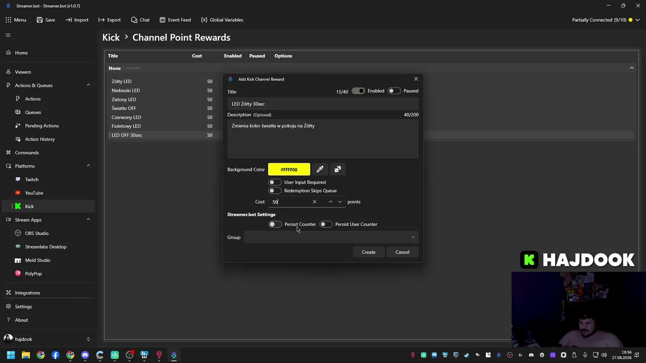Collapse the Actions & Queues section
Viewport: 646px width, 363px height.
88,85
